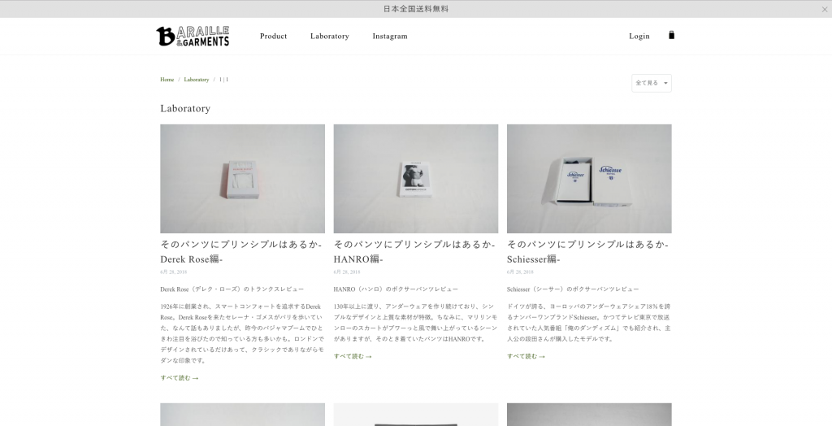Image resolution: width=832 pixels, height=426 pixels.
Task: Click the HANRO編 article title
Action: click(414, 252)
